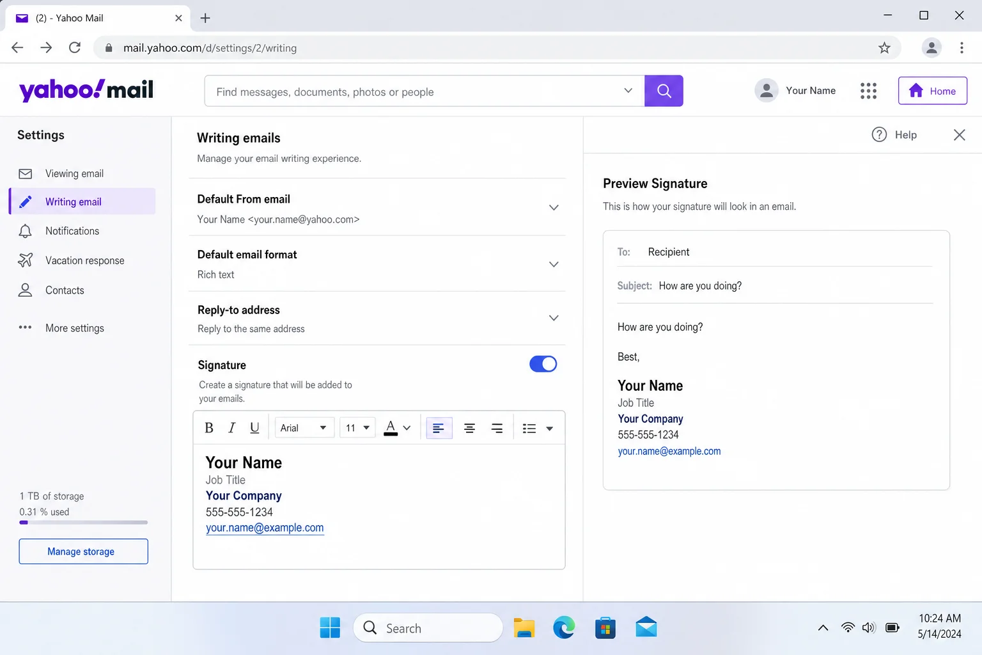The height and width of the screenshot is (655, 982).
Task: Apply italic formatting in signature toolbar
Action: coord(231,428)
